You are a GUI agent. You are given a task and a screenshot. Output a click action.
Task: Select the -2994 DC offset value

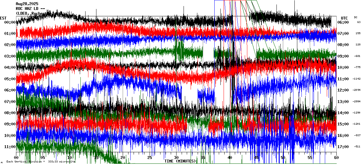[x=357, y=101]
